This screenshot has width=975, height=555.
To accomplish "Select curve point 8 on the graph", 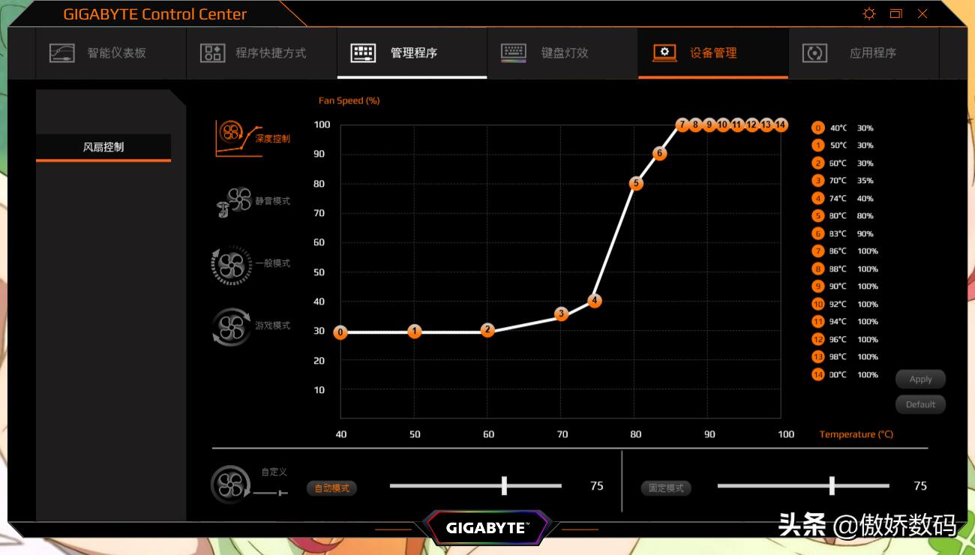I will coord(695,124).
